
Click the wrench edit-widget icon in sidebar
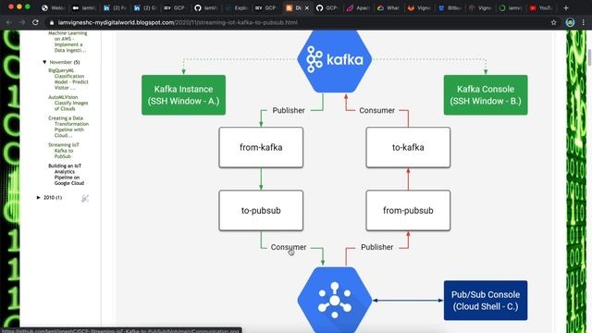click(85, 198)
